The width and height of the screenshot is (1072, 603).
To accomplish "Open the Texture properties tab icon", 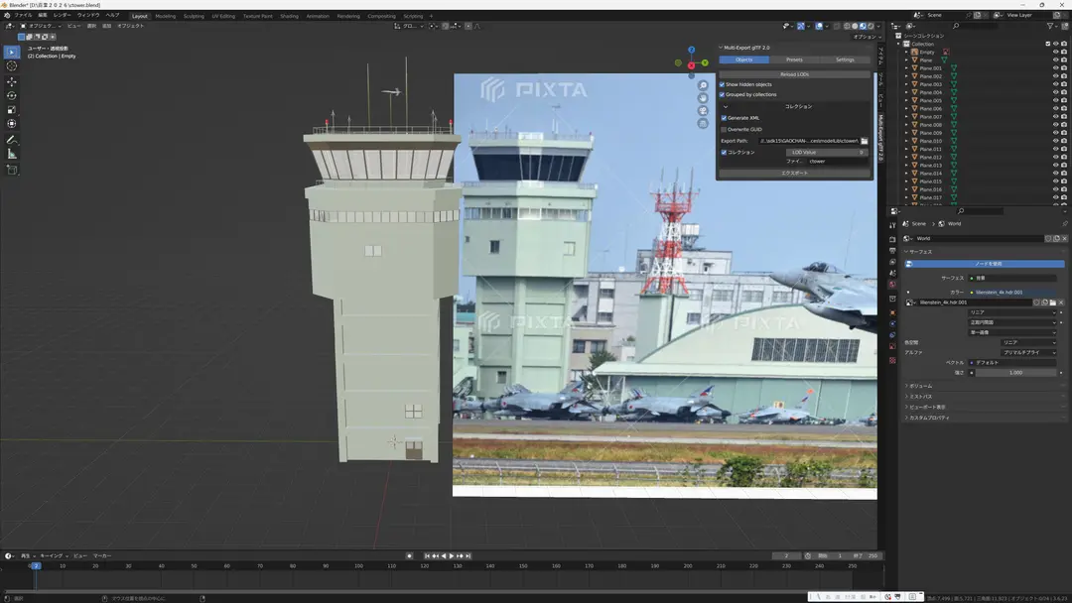I will (892, 360).
